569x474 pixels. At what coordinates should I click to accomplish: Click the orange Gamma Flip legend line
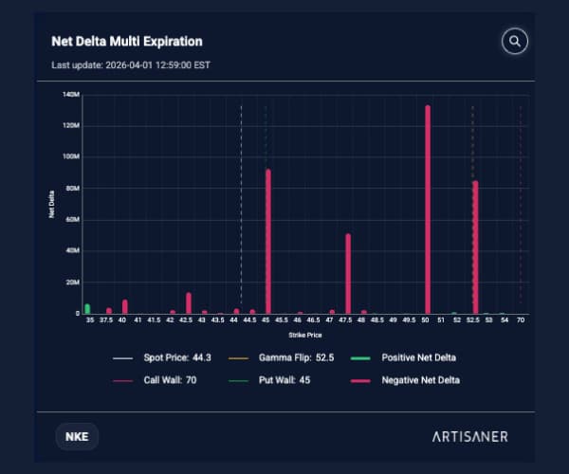238,358
